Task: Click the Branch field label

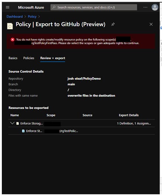Action: (13, 84)
